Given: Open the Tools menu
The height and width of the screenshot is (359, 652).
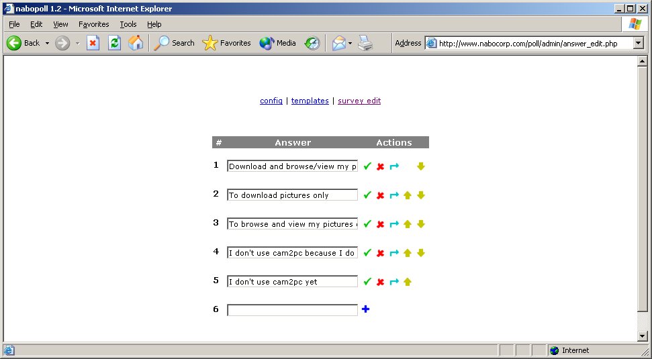Looking at the screenshot, I should coord(128,24).
